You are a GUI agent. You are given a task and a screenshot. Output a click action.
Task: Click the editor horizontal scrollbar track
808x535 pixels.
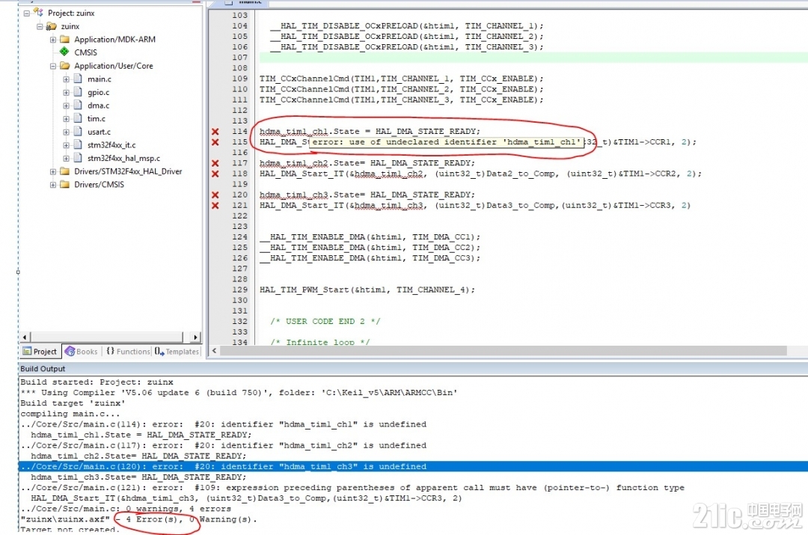[504, 350]
